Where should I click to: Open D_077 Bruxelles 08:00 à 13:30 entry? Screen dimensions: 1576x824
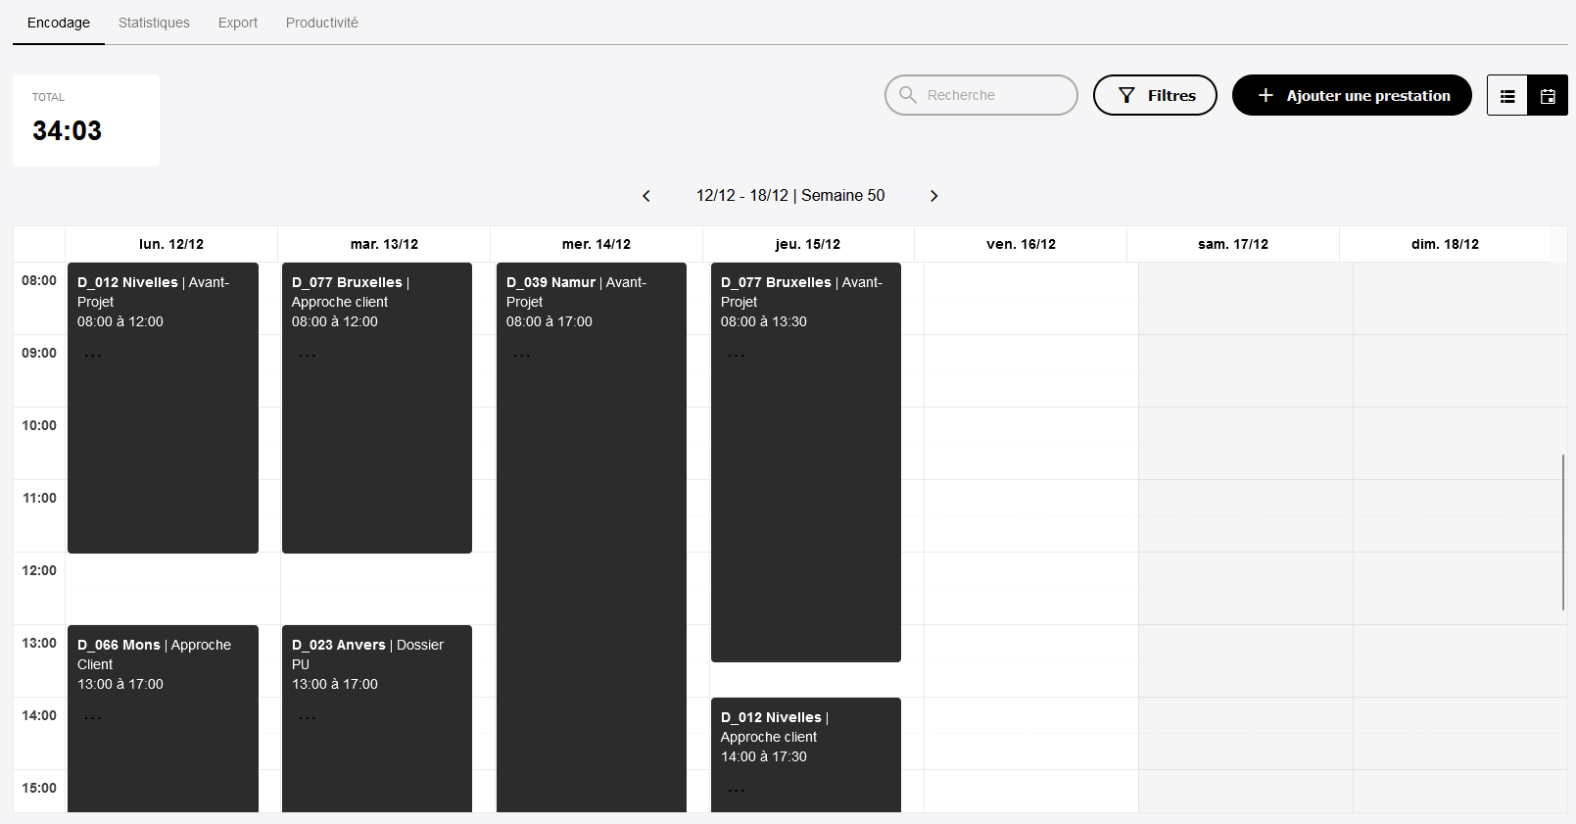pos(806,462)
